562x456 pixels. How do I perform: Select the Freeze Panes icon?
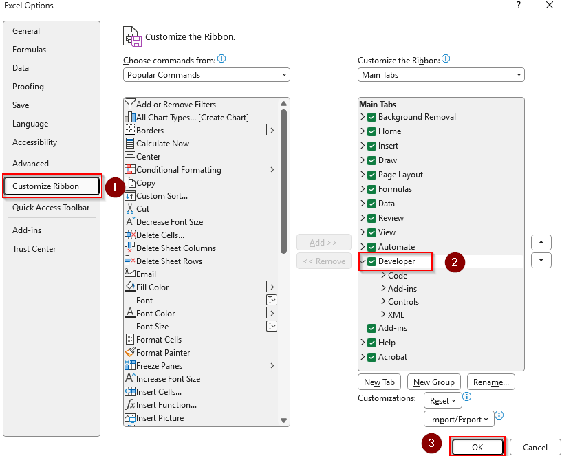click(x=129, y=366)
